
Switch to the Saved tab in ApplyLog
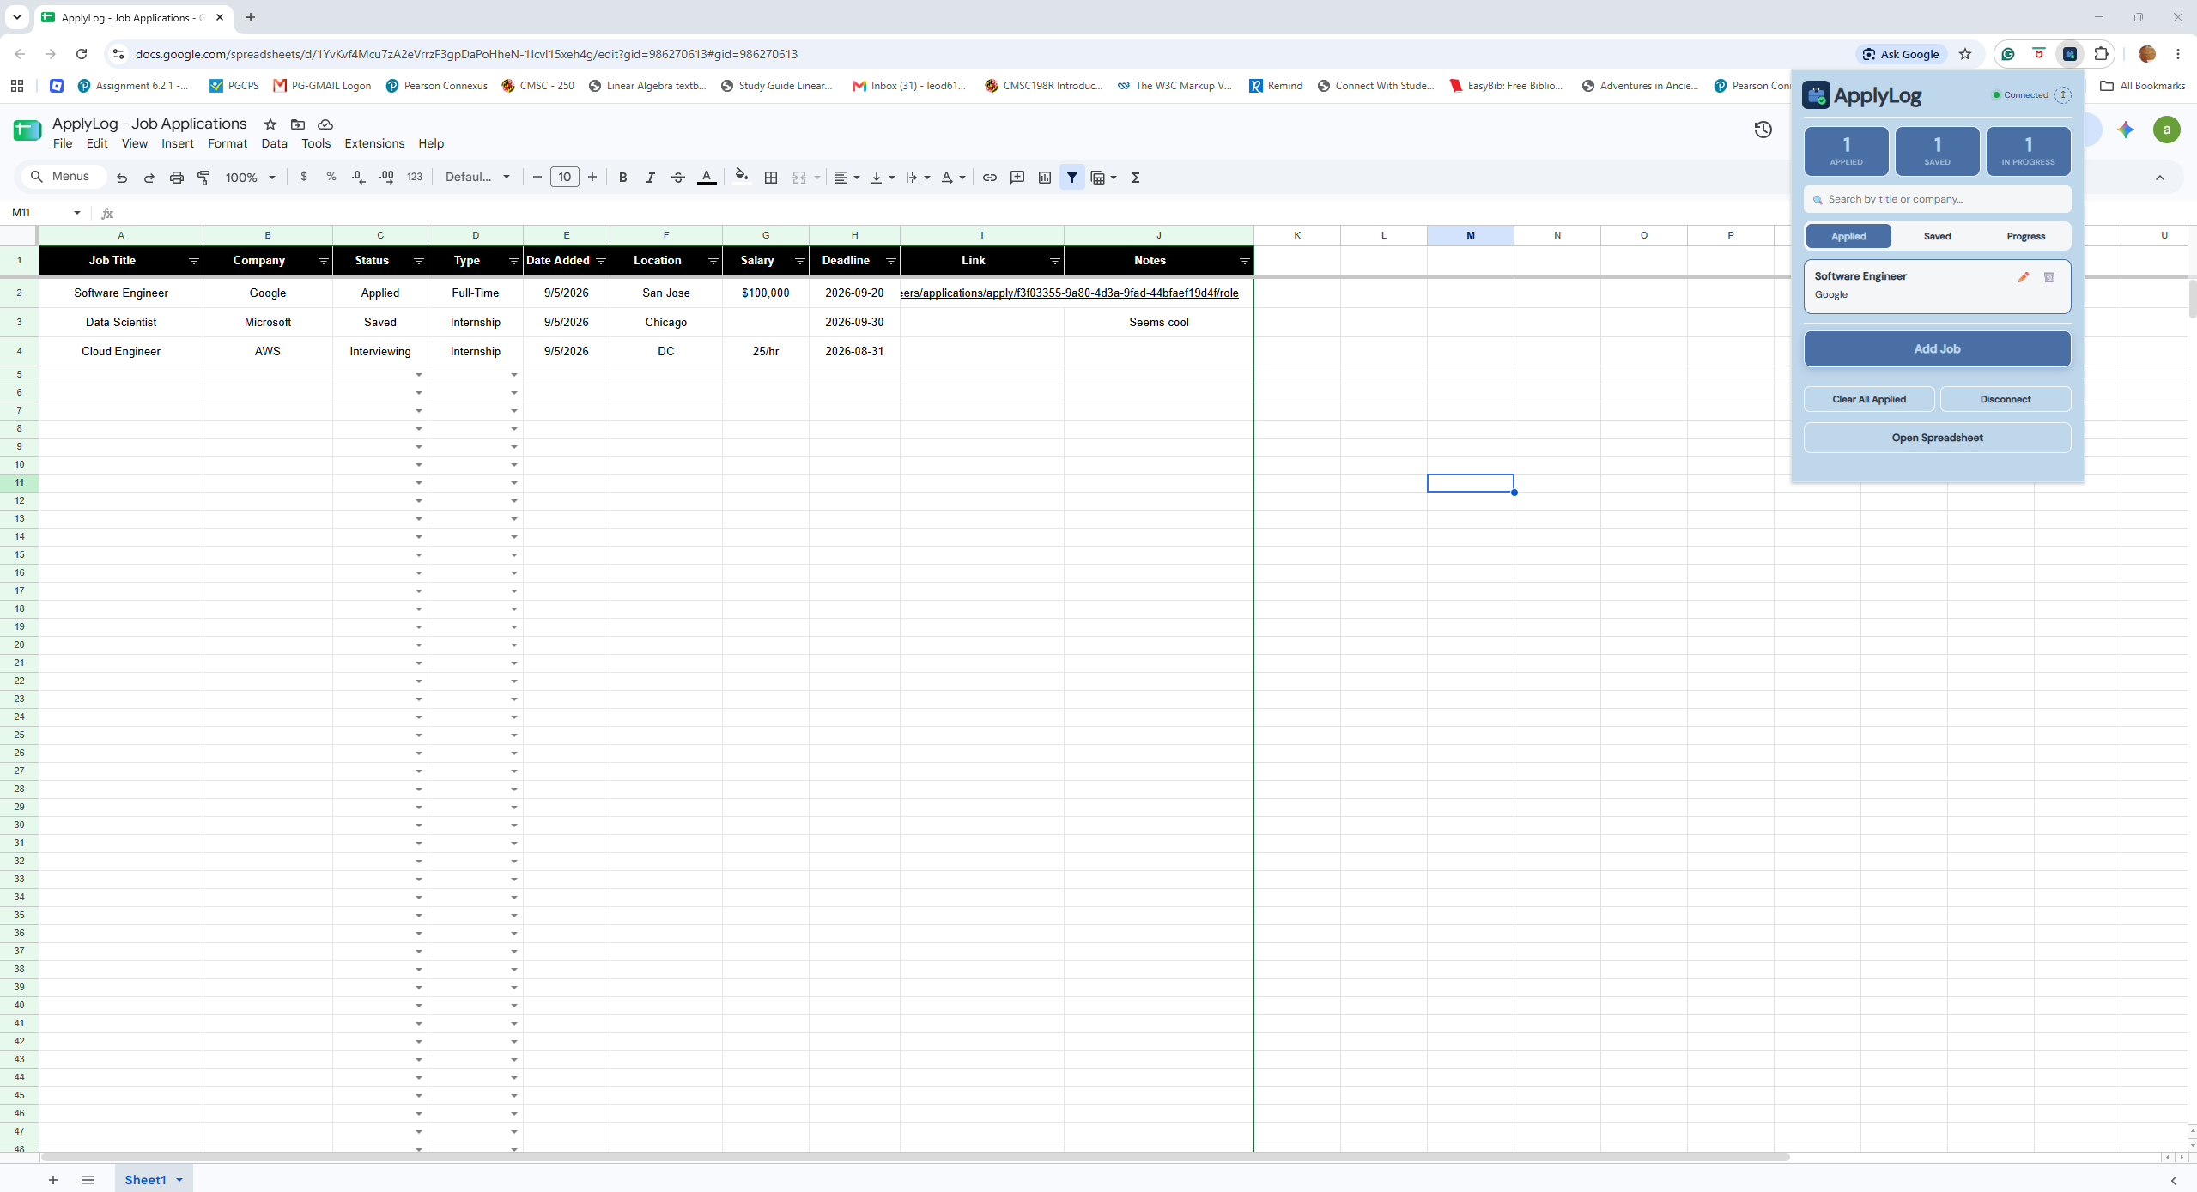(1937, 236)
